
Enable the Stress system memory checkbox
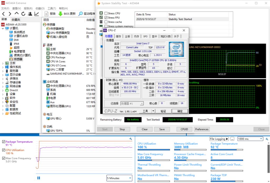click(106, 26)
